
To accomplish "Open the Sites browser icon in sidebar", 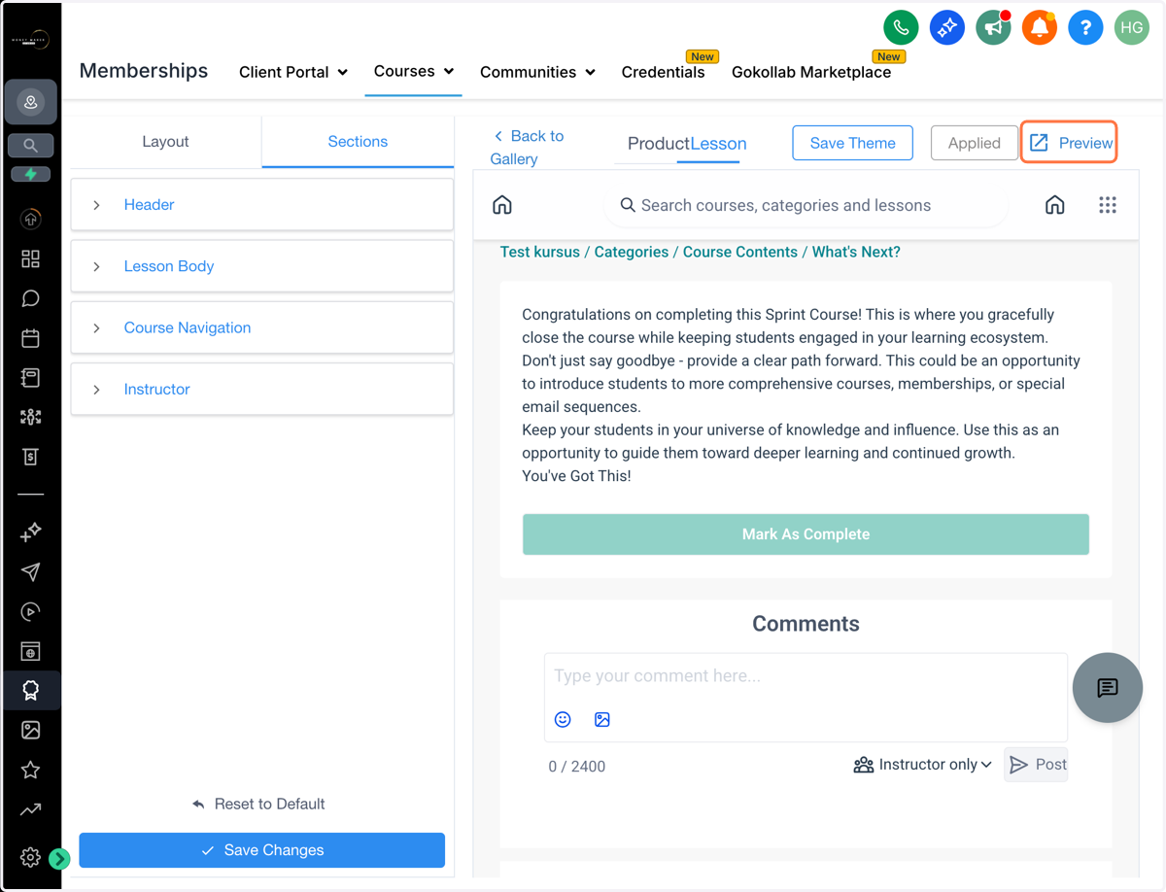I will [30, 651].
